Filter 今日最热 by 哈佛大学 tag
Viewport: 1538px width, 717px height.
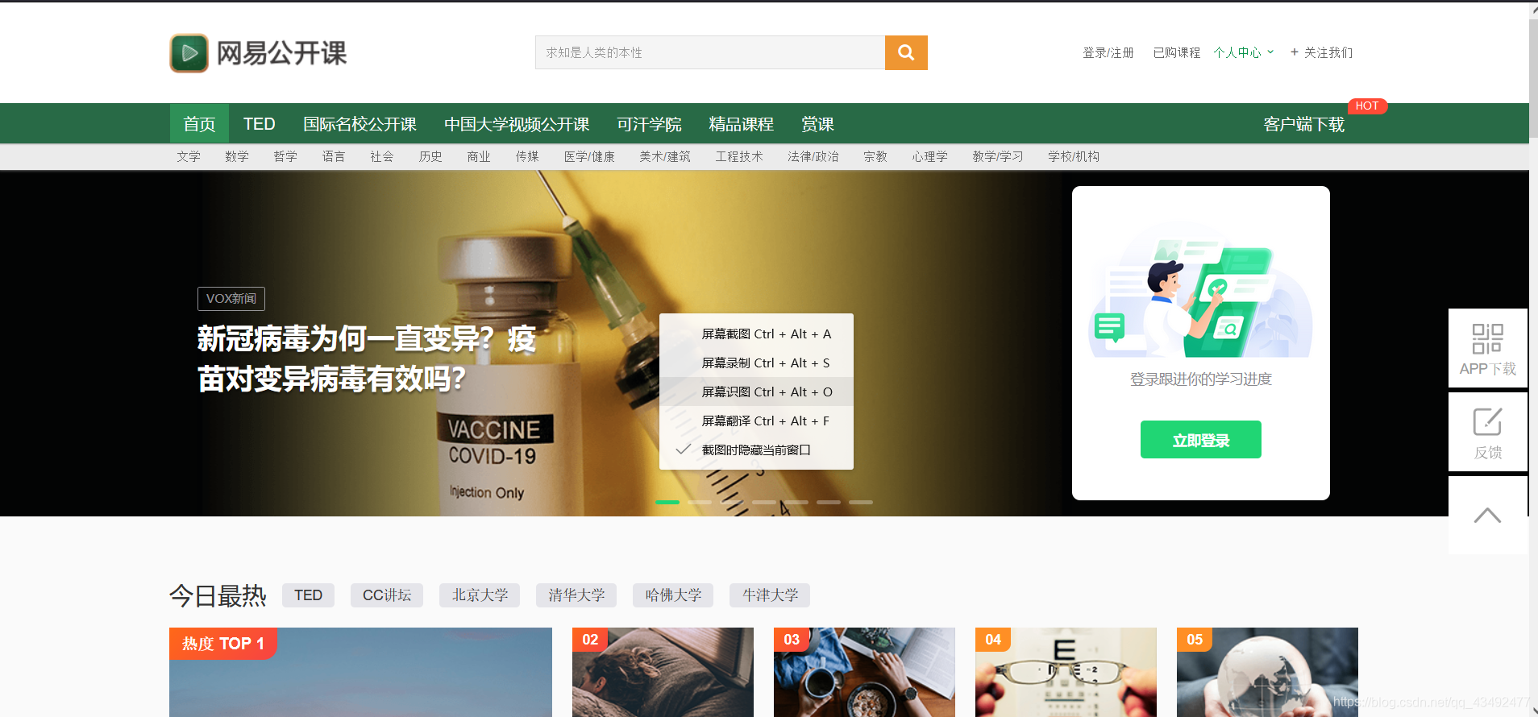[673, 595]
